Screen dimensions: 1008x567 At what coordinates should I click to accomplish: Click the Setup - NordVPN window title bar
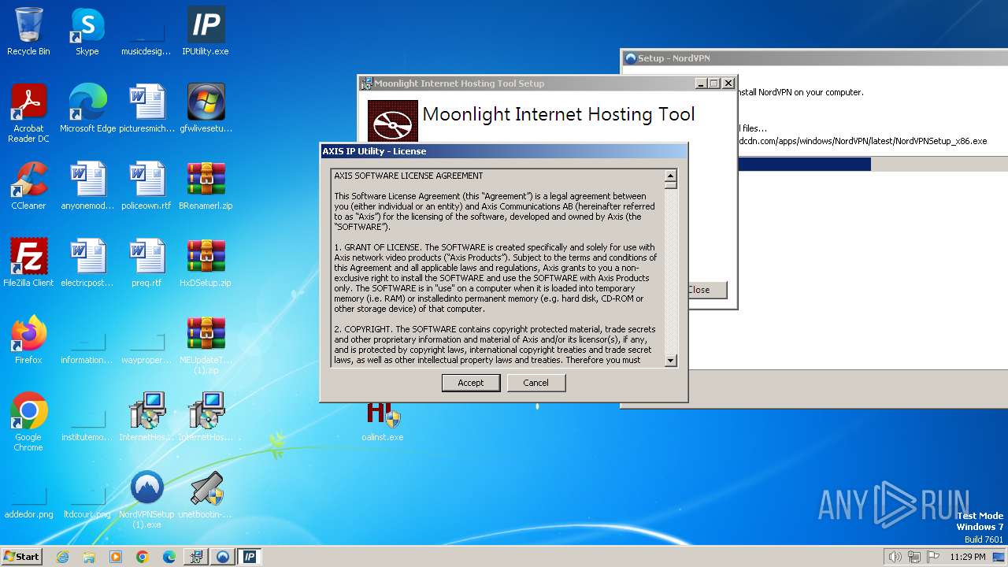814,58
